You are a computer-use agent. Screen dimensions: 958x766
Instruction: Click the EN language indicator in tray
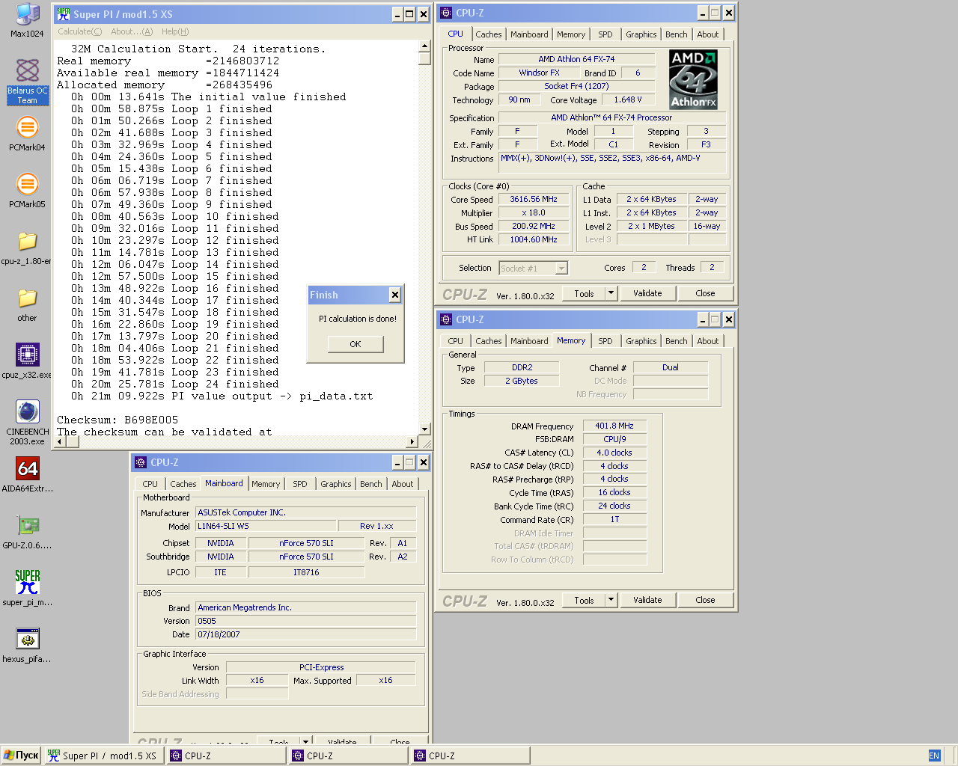(x=934, y=756)
